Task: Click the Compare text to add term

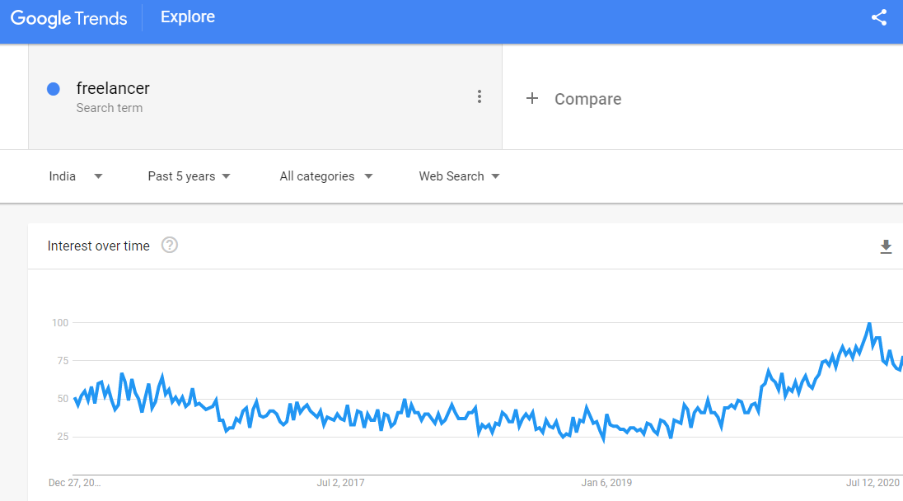Action: [x=587, y=99]
